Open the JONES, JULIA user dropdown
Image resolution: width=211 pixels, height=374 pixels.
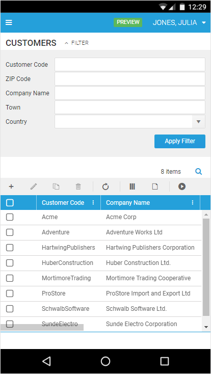(x=179, y=22)
